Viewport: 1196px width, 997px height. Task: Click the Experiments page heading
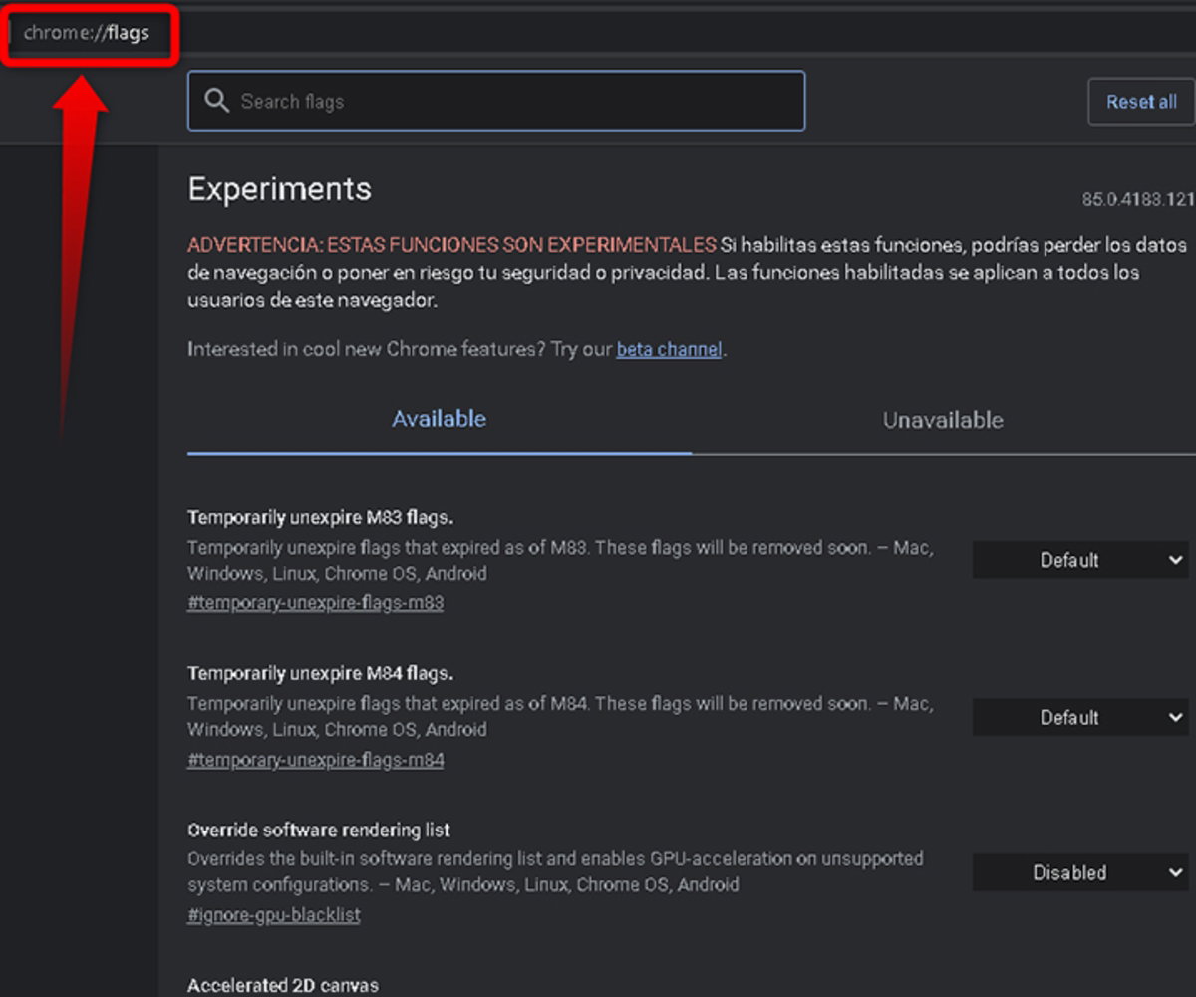pyautogui.click(x=279, y=189)
